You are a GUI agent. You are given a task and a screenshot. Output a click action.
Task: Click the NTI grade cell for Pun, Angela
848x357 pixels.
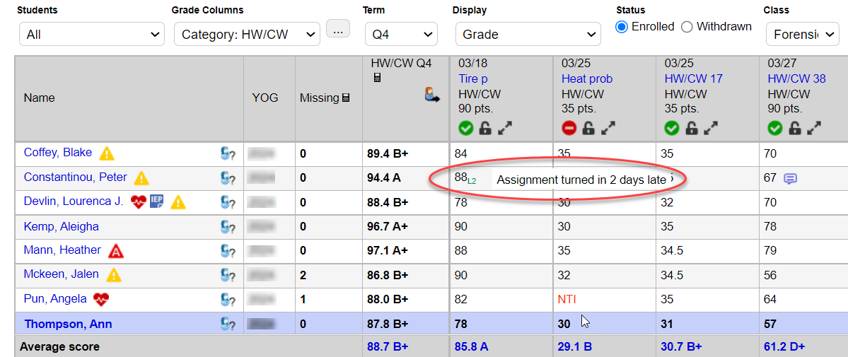click(567, 299)
